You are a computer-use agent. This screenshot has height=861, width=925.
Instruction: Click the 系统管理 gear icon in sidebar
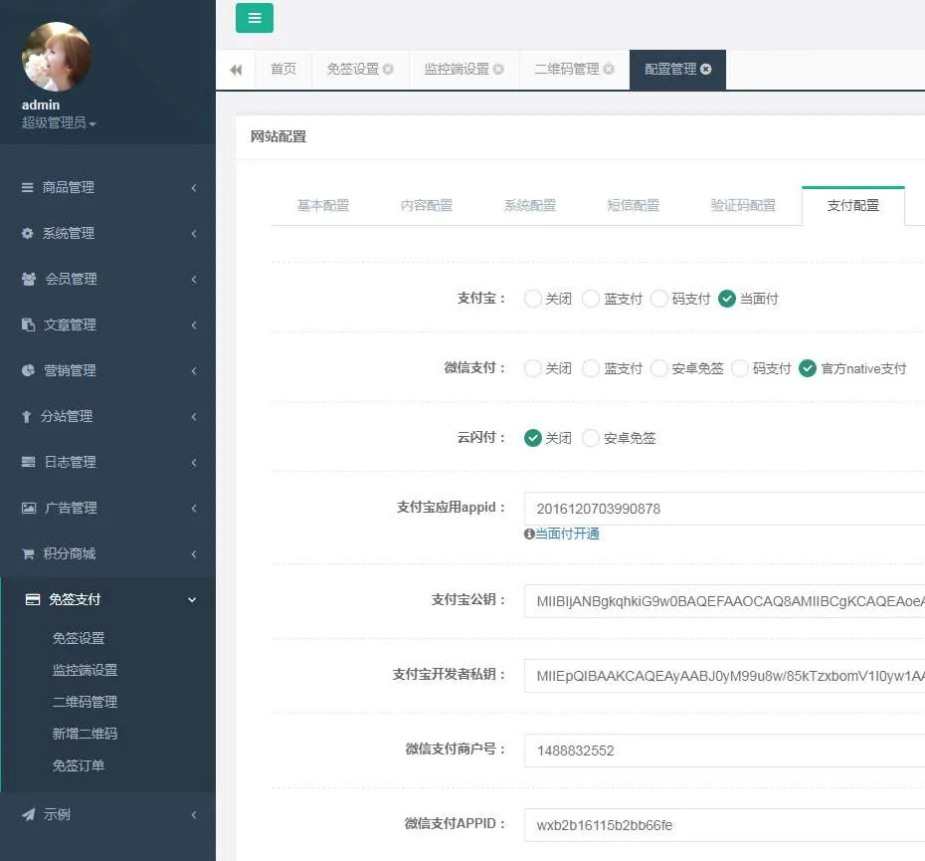pos(28,233)
